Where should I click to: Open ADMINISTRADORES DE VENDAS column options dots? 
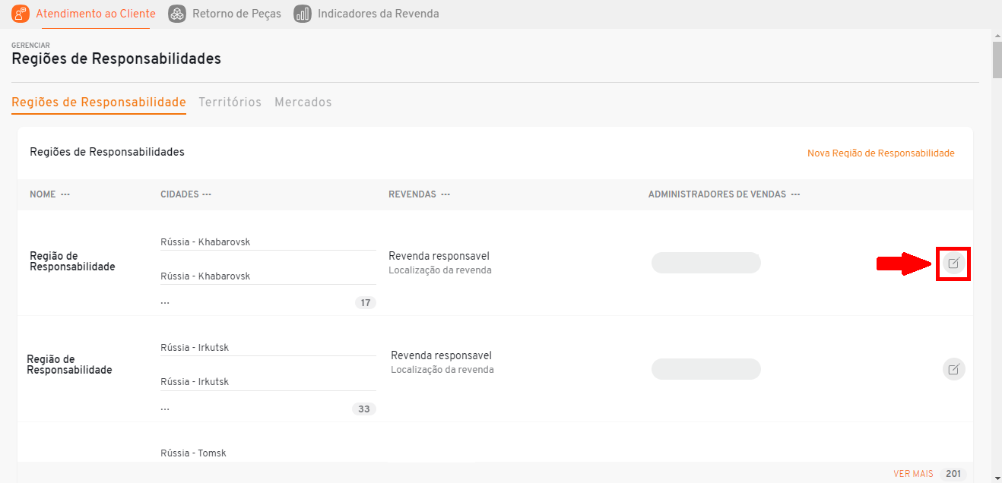click(795, 194)
